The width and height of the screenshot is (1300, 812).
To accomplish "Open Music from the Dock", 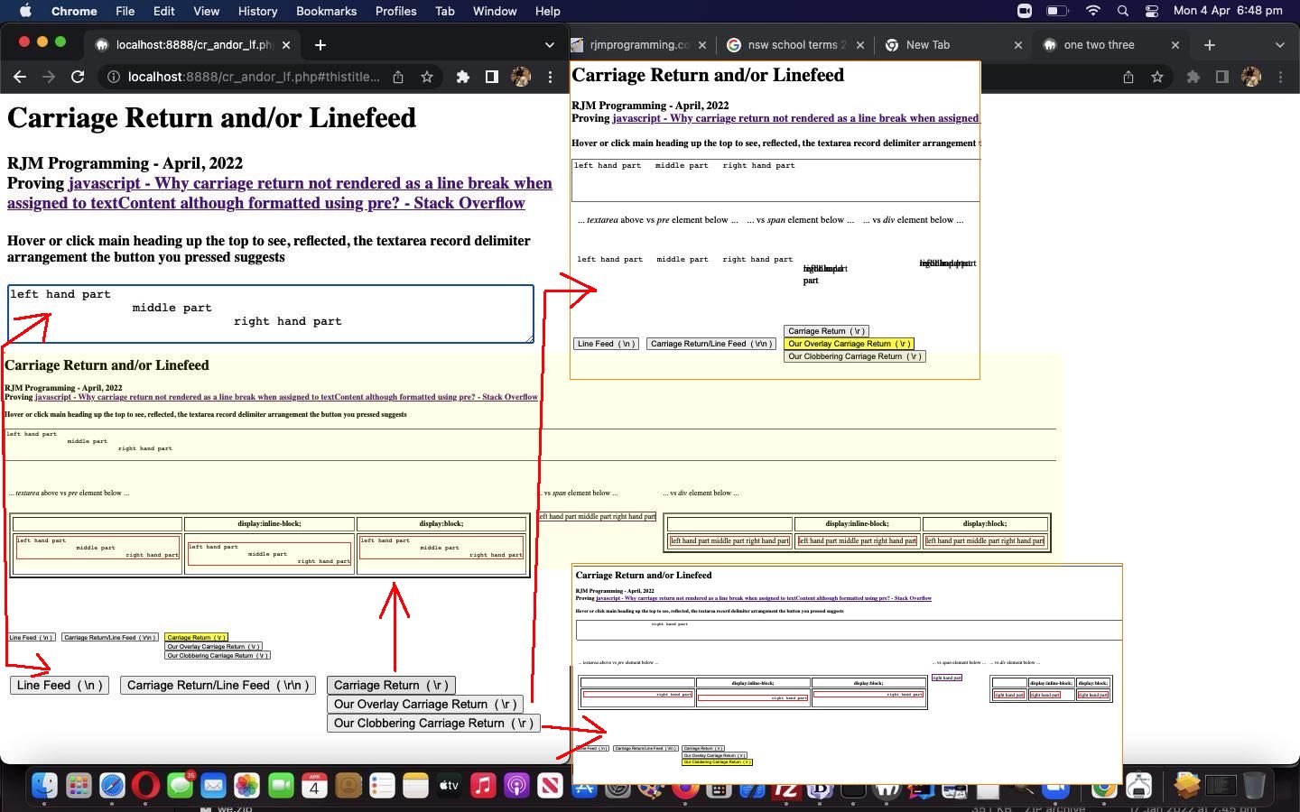I will pyautogui.click(x=485, y=786).
